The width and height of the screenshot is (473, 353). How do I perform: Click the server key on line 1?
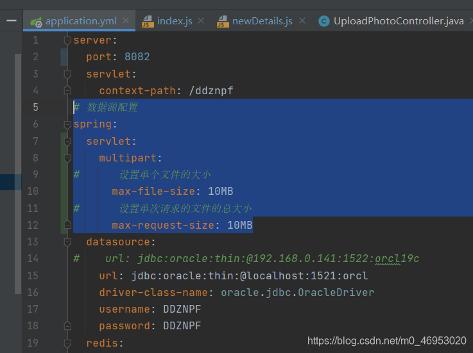[92, 40]
